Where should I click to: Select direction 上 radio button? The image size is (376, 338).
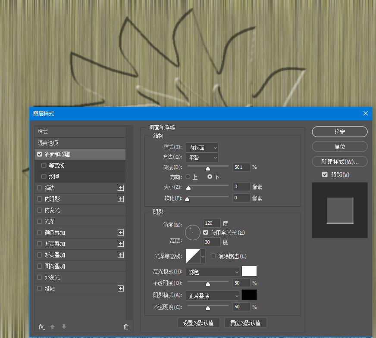(x=188, y=177)
